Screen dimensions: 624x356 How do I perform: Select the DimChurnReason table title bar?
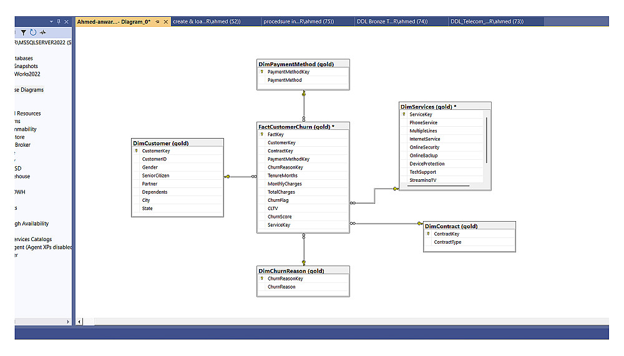(303, 270)
